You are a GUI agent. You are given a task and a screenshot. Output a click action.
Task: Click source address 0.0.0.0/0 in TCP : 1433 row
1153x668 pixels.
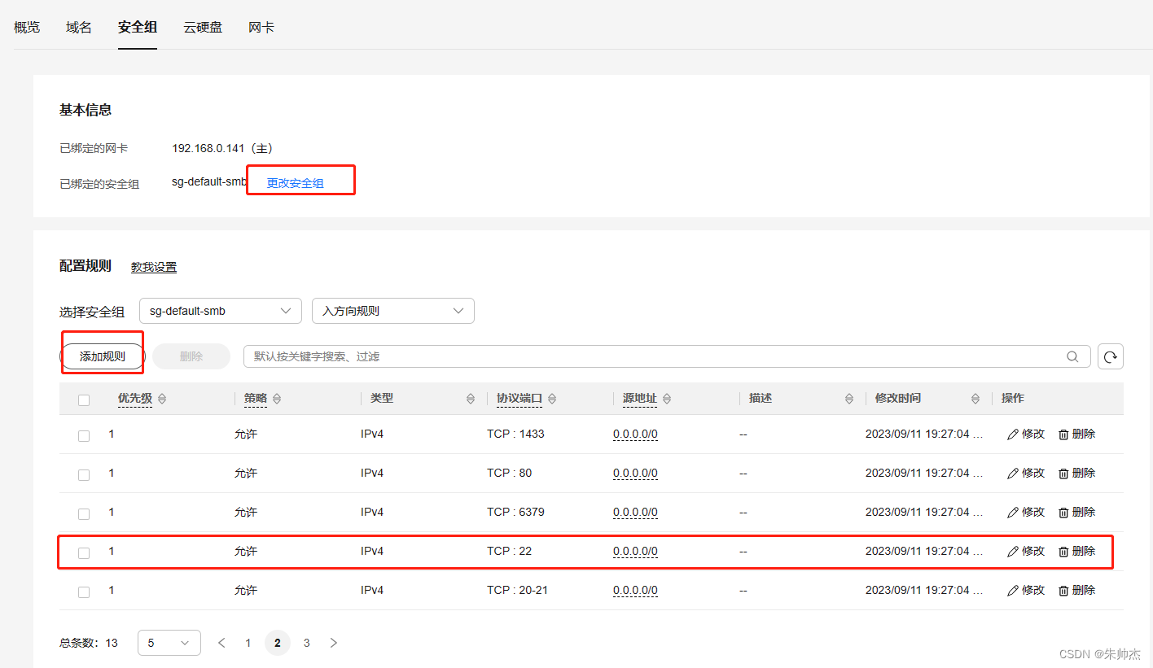[635, 434]
